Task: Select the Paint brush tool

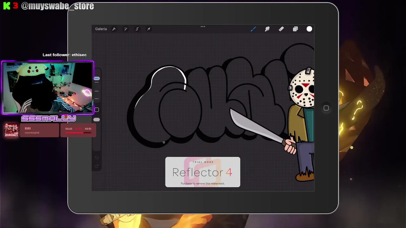Action: point(253,29)
